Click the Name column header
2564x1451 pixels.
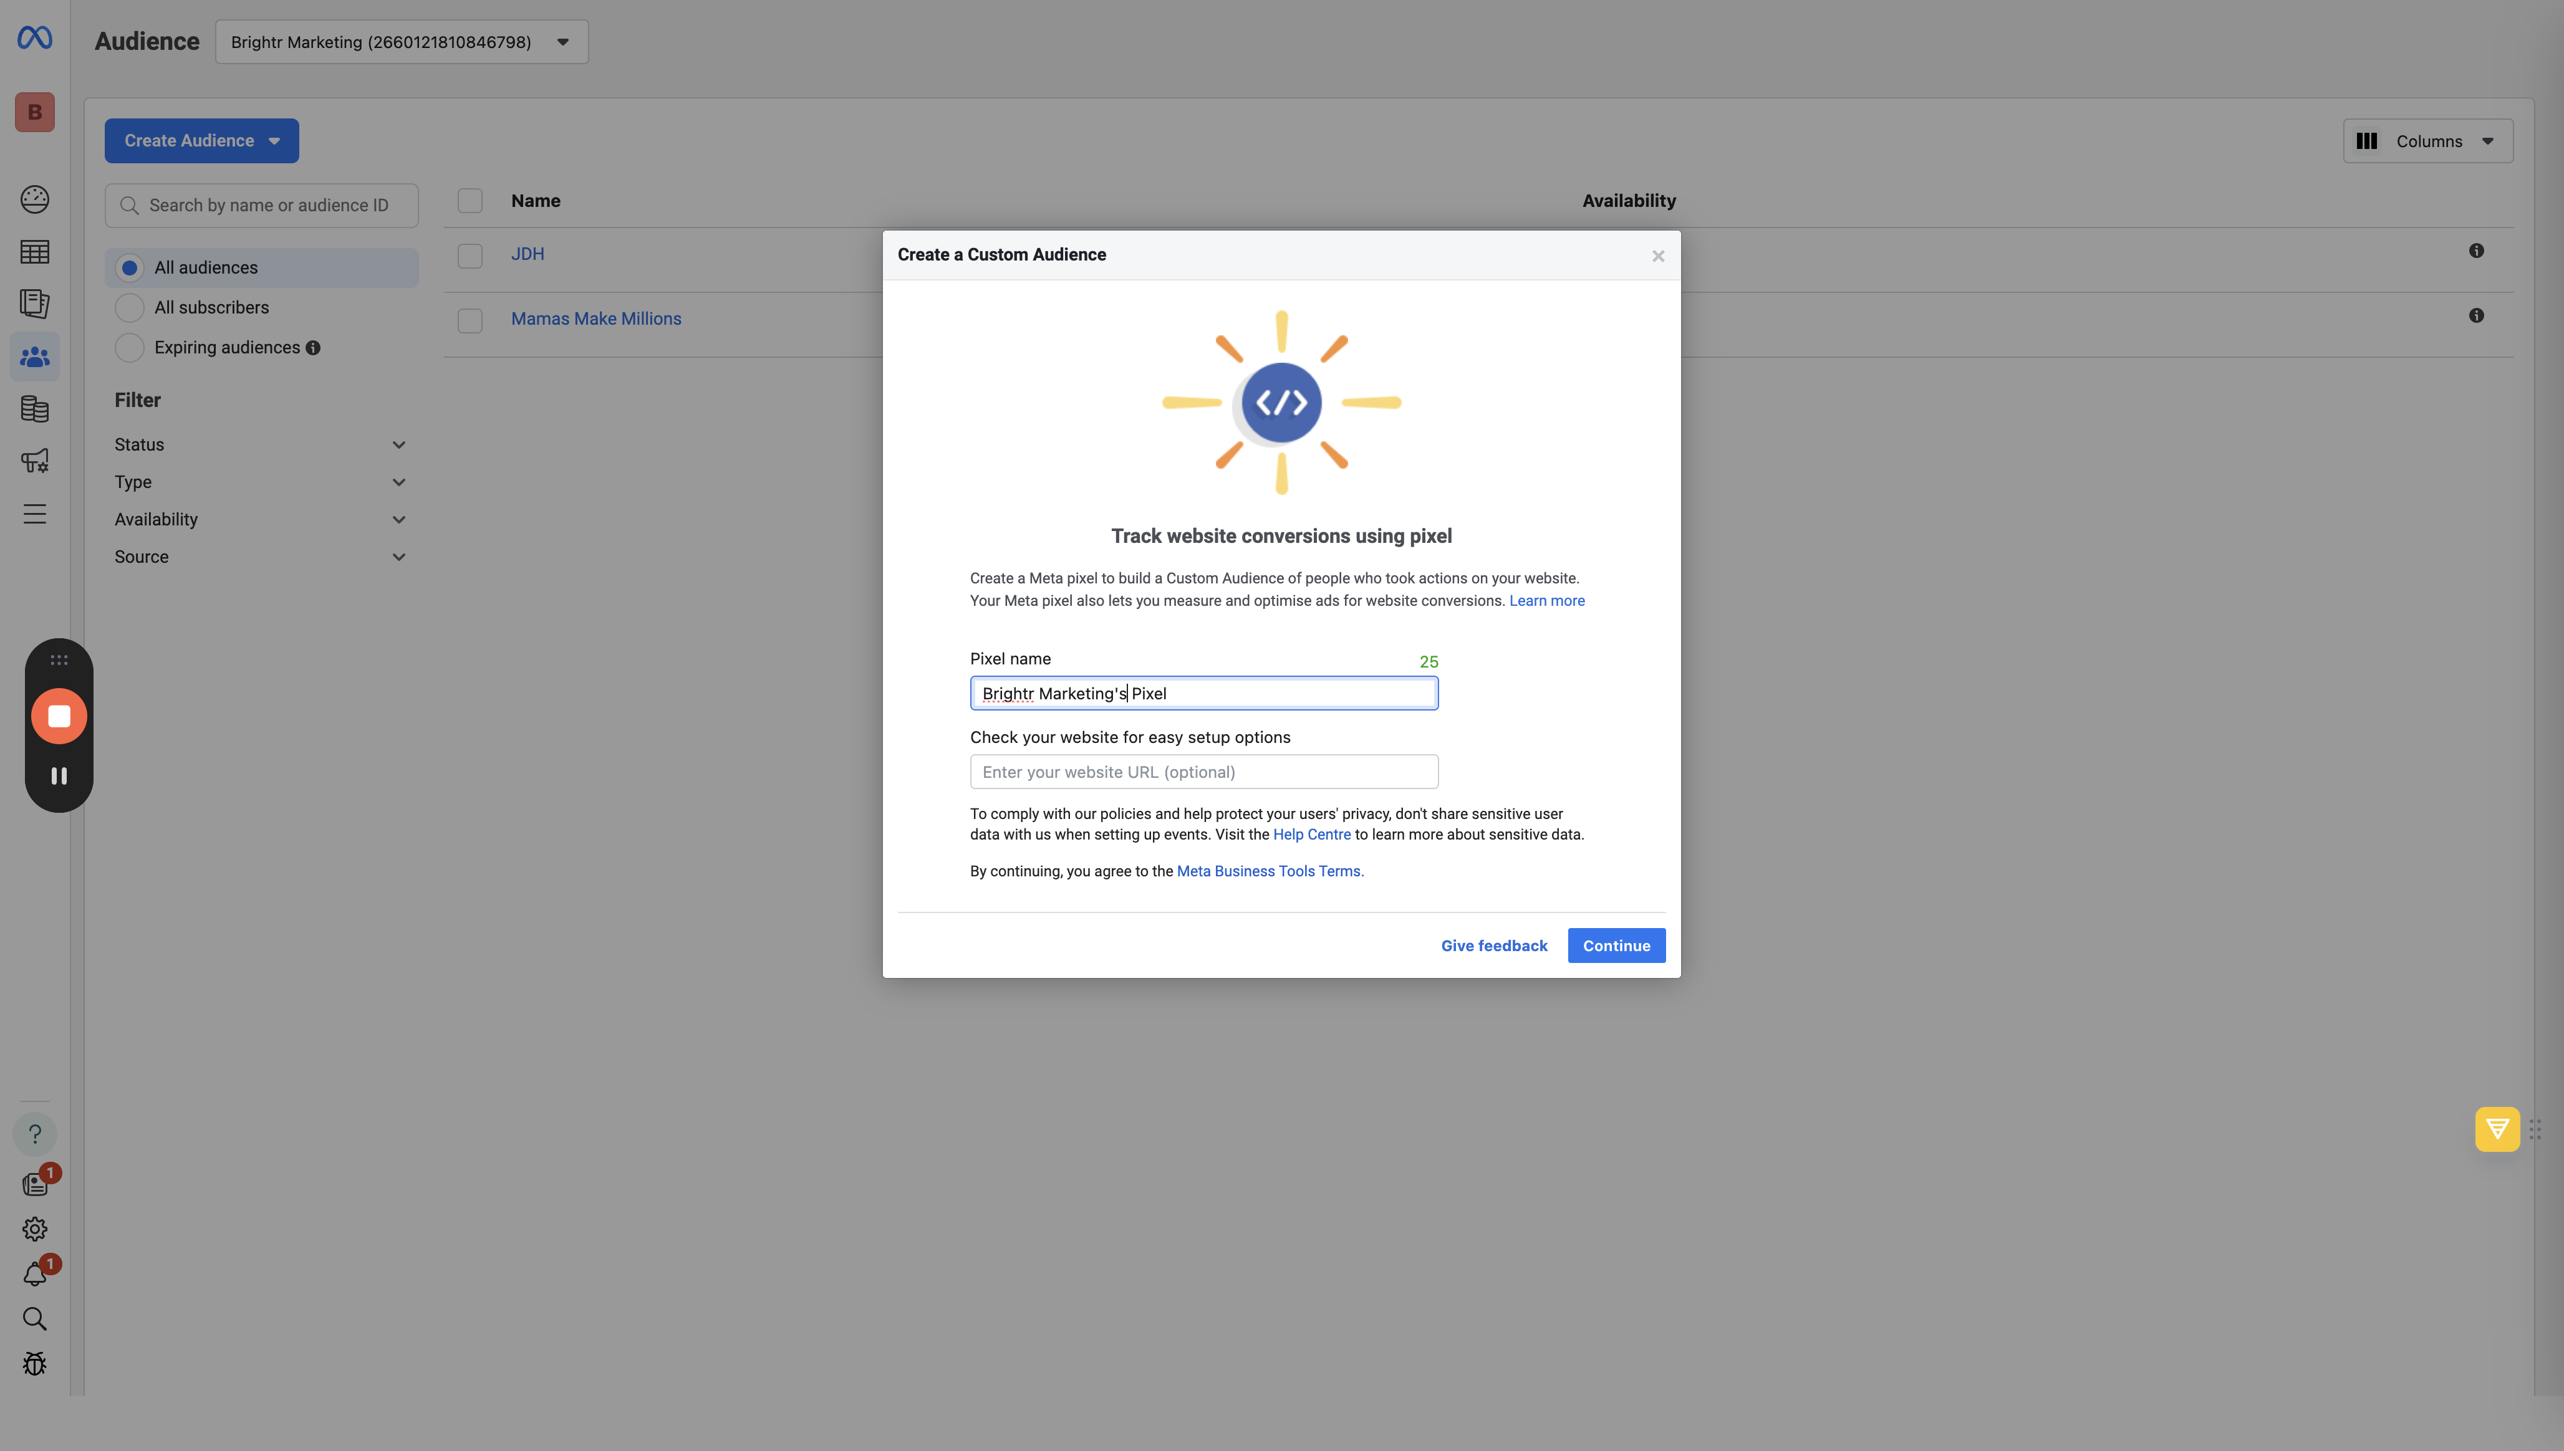pos(536,201)
